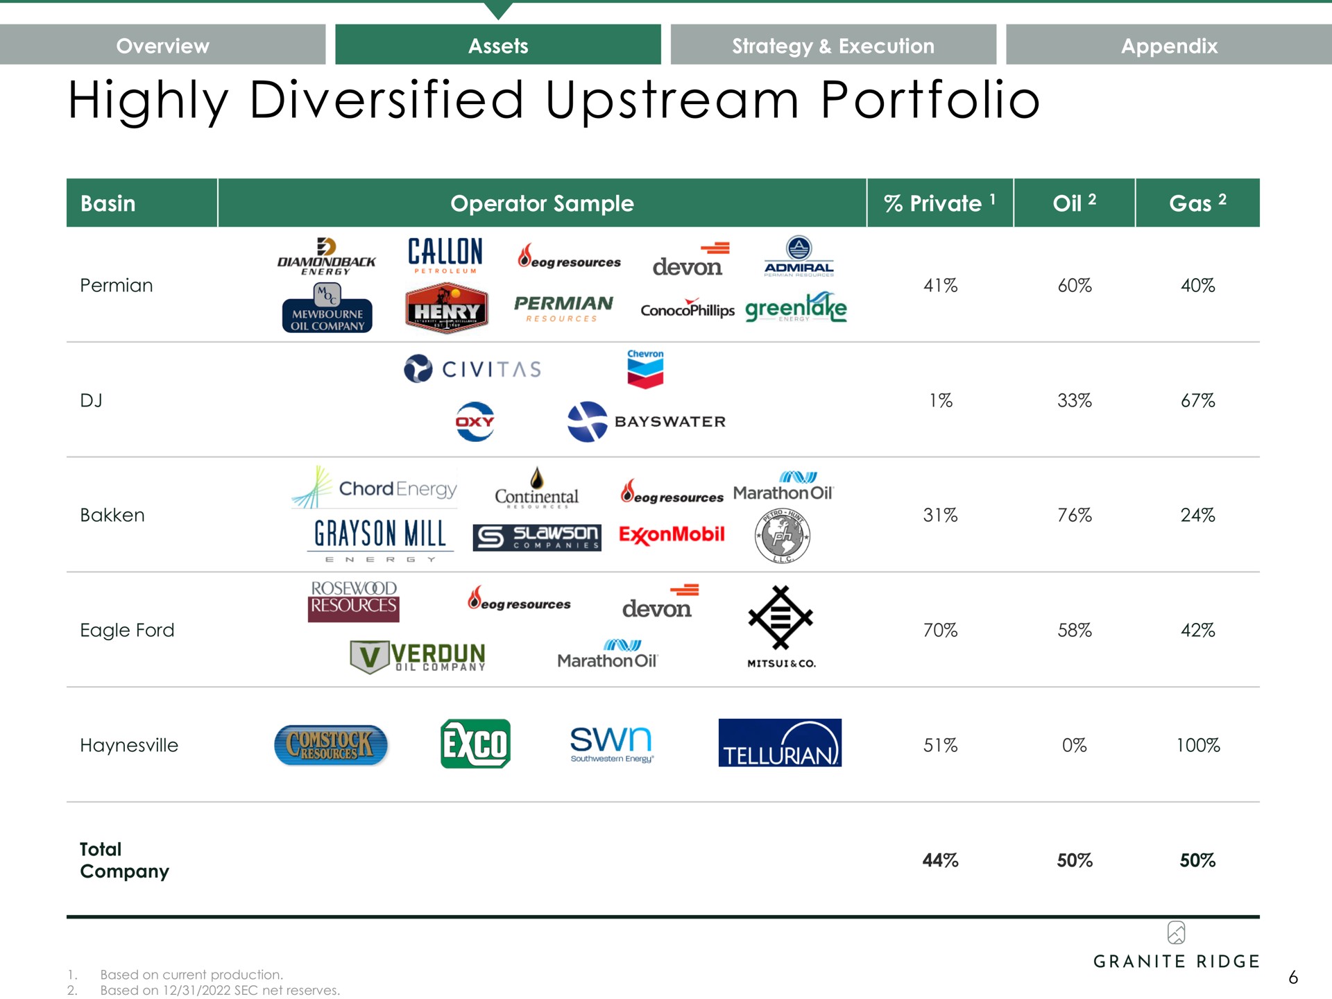1332x999 pixels.
Task: Click EOG Resources logo in Eagle Ford row
Action: [x=519, y=598]
